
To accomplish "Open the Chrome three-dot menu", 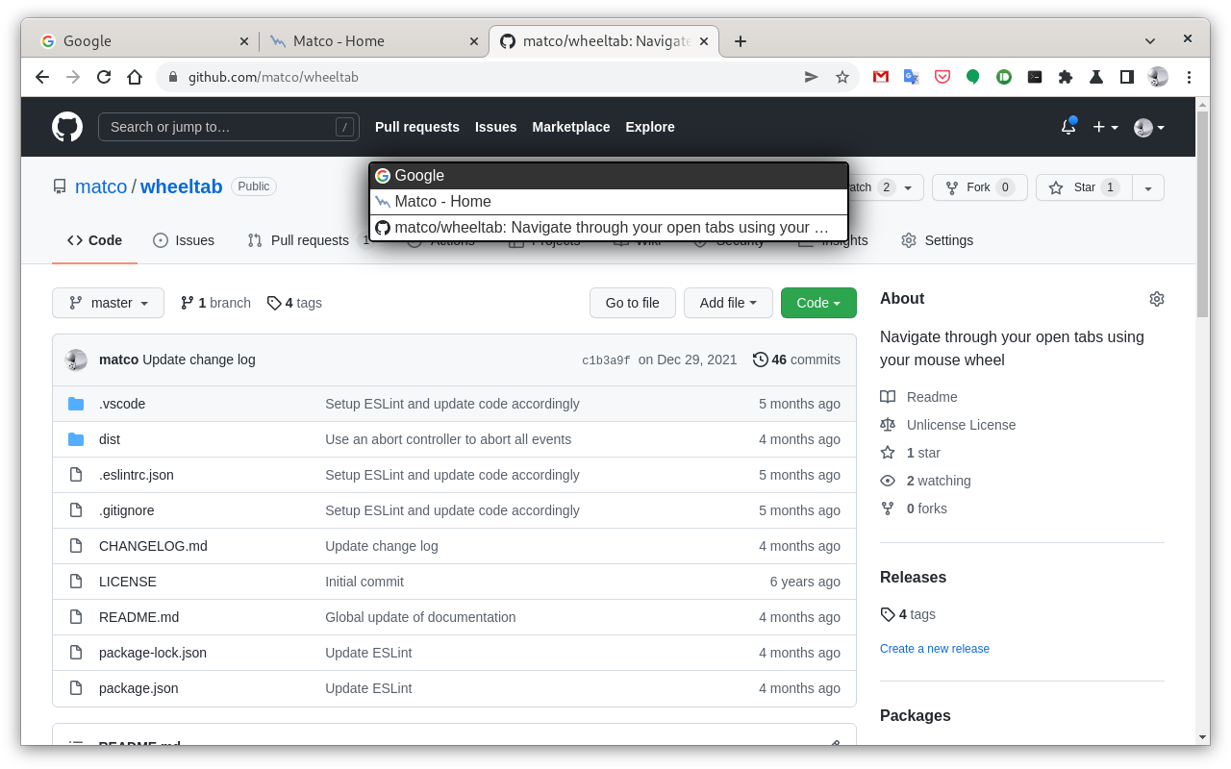I will (1189, 77).
